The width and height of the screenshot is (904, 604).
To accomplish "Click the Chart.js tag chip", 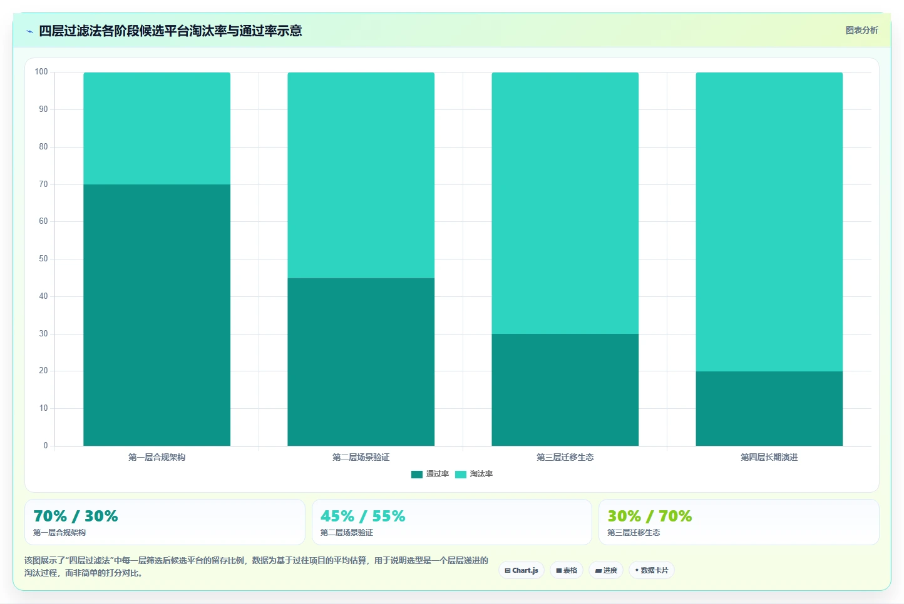I will point(521,570).
